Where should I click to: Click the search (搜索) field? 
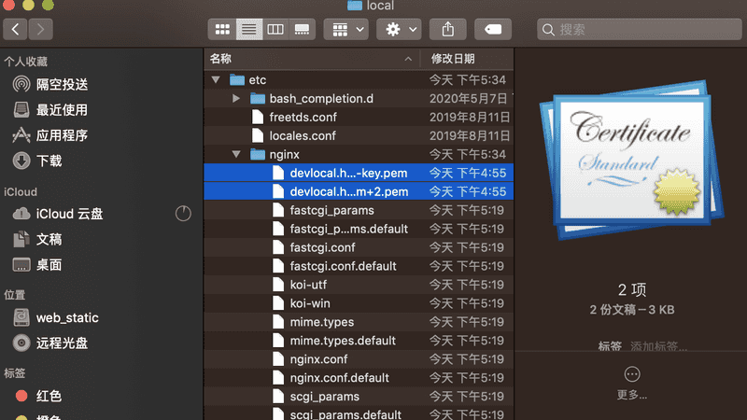pos(635,30)
